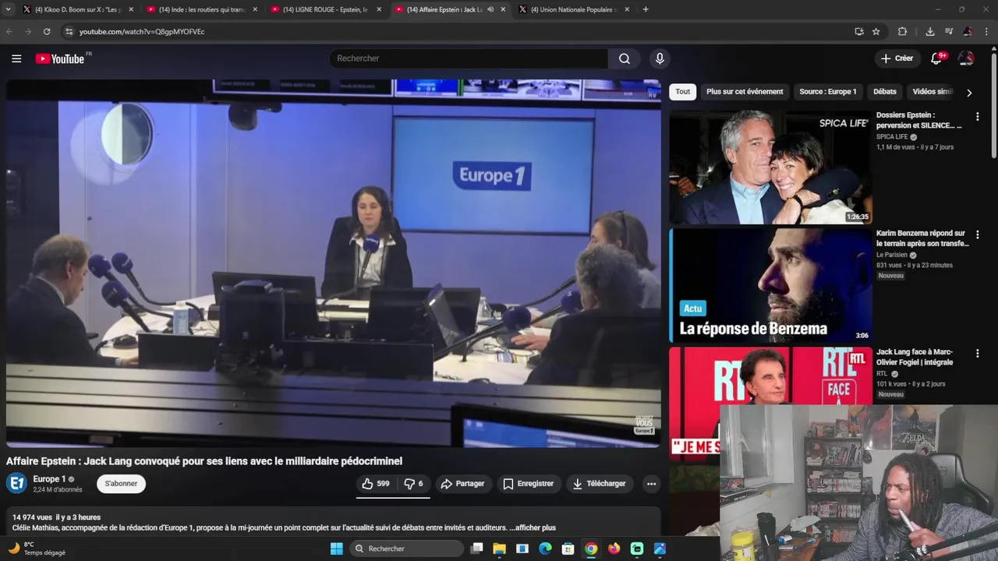The height and width of the screenshot is (561, 998).
Task: Expand description with afficher plus
Action: point(532,527)
